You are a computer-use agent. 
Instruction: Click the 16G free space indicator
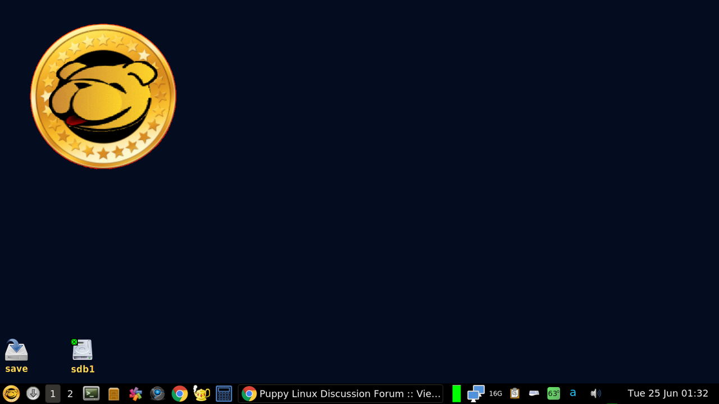[495, 394]
